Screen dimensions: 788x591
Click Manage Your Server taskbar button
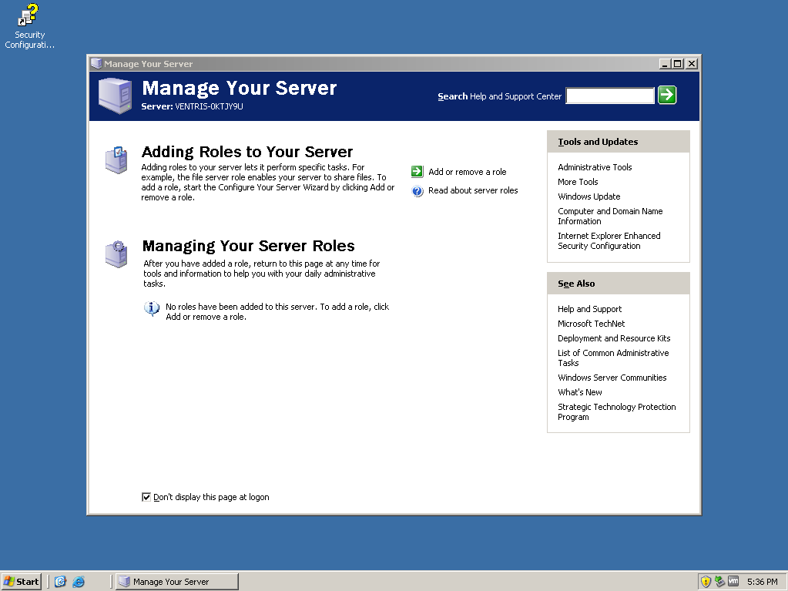click(x=177, y=582)
